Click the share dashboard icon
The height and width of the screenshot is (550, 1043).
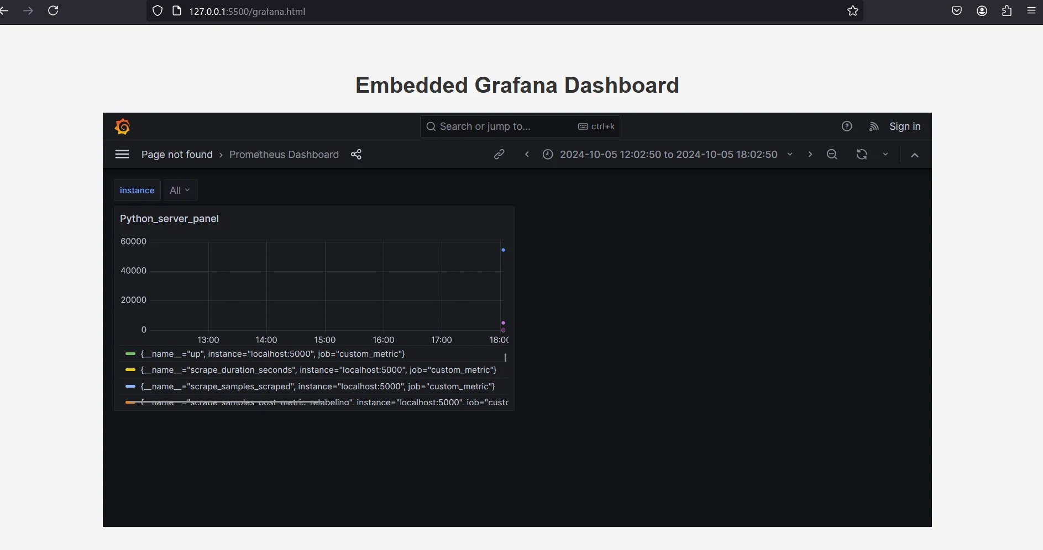click(x=356, y=154)
